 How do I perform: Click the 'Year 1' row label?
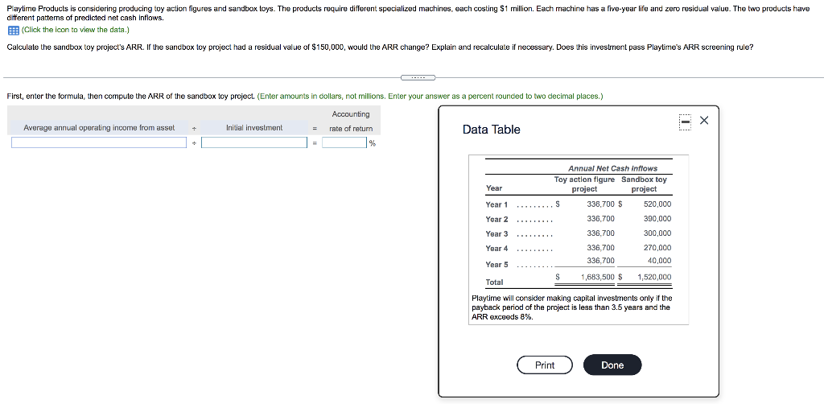[x=496, y=205]
